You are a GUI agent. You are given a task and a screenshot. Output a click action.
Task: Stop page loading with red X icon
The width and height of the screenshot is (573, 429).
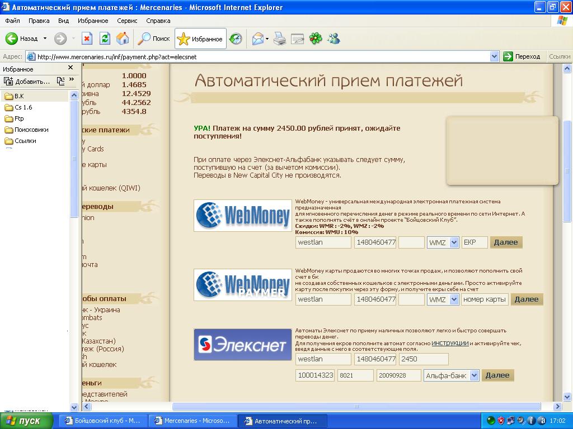coord(87,39)
